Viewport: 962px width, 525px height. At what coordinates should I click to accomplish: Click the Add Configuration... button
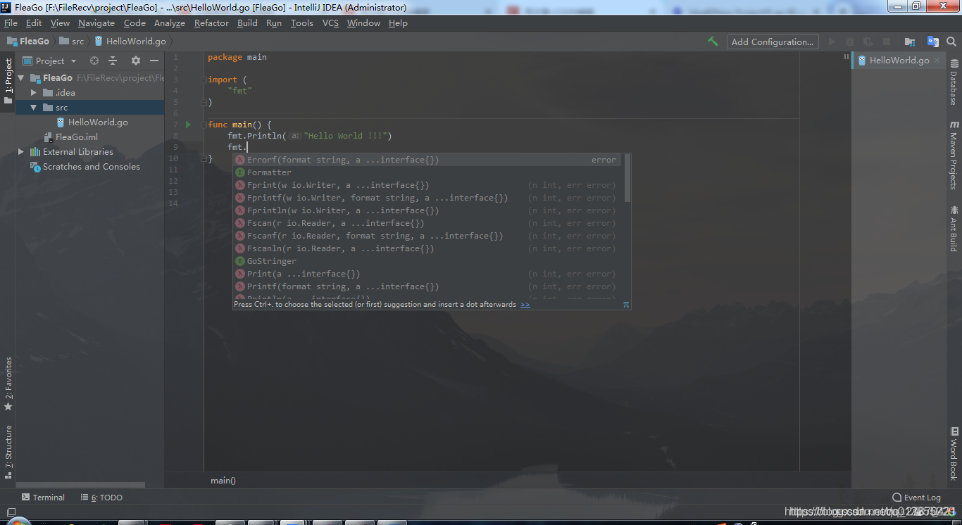coord(773,42)
